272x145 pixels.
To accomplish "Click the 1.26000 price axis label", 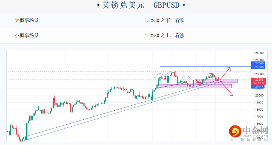I will tap(258, 53).
